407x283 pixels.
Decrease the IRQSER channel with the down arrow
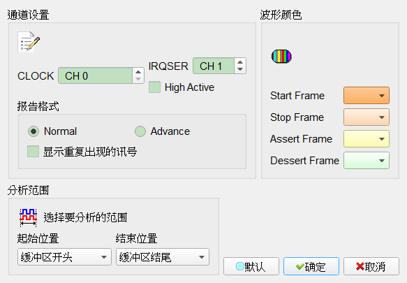coord(240,69)
